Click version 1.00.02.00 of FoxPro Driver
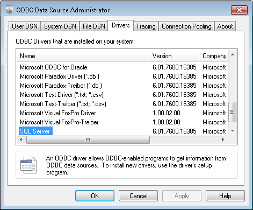This screenshot has height=210, width=253. 167,113
